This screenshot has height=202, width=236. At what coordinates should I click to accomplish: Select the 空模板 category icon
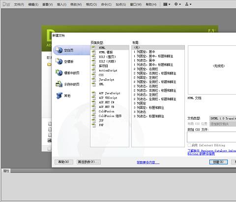point(59,62)
